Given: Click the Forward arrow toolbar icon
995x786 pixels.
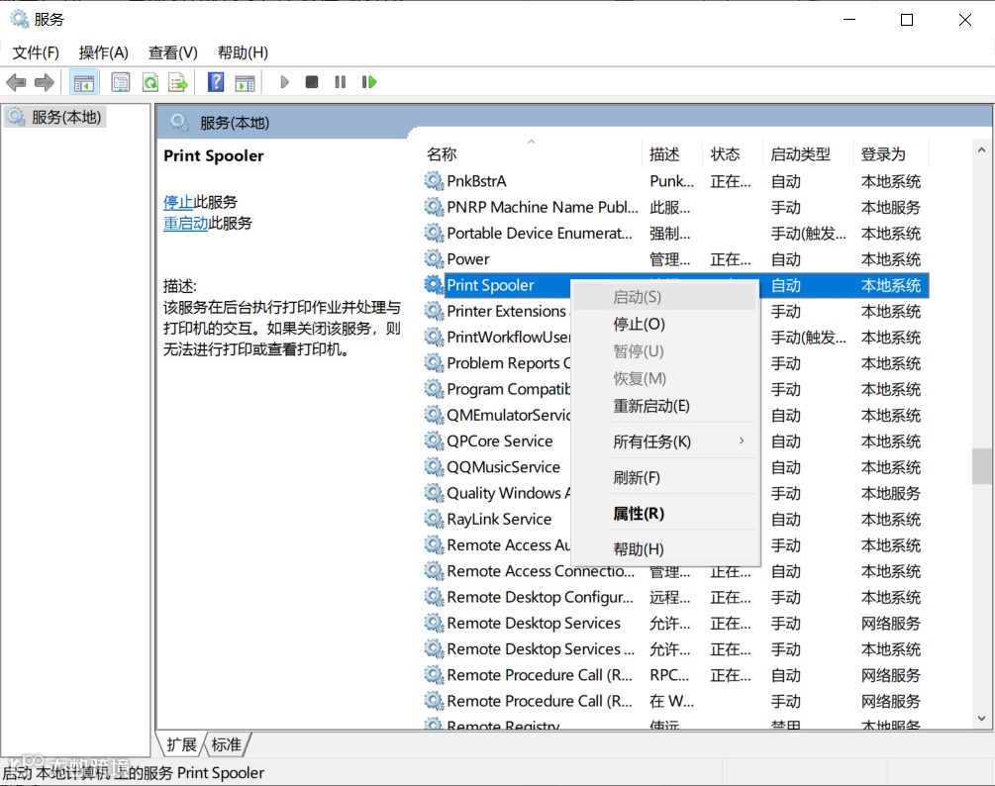Looking at the screenshot, I should pyautogui.click(x=45, y=82).
